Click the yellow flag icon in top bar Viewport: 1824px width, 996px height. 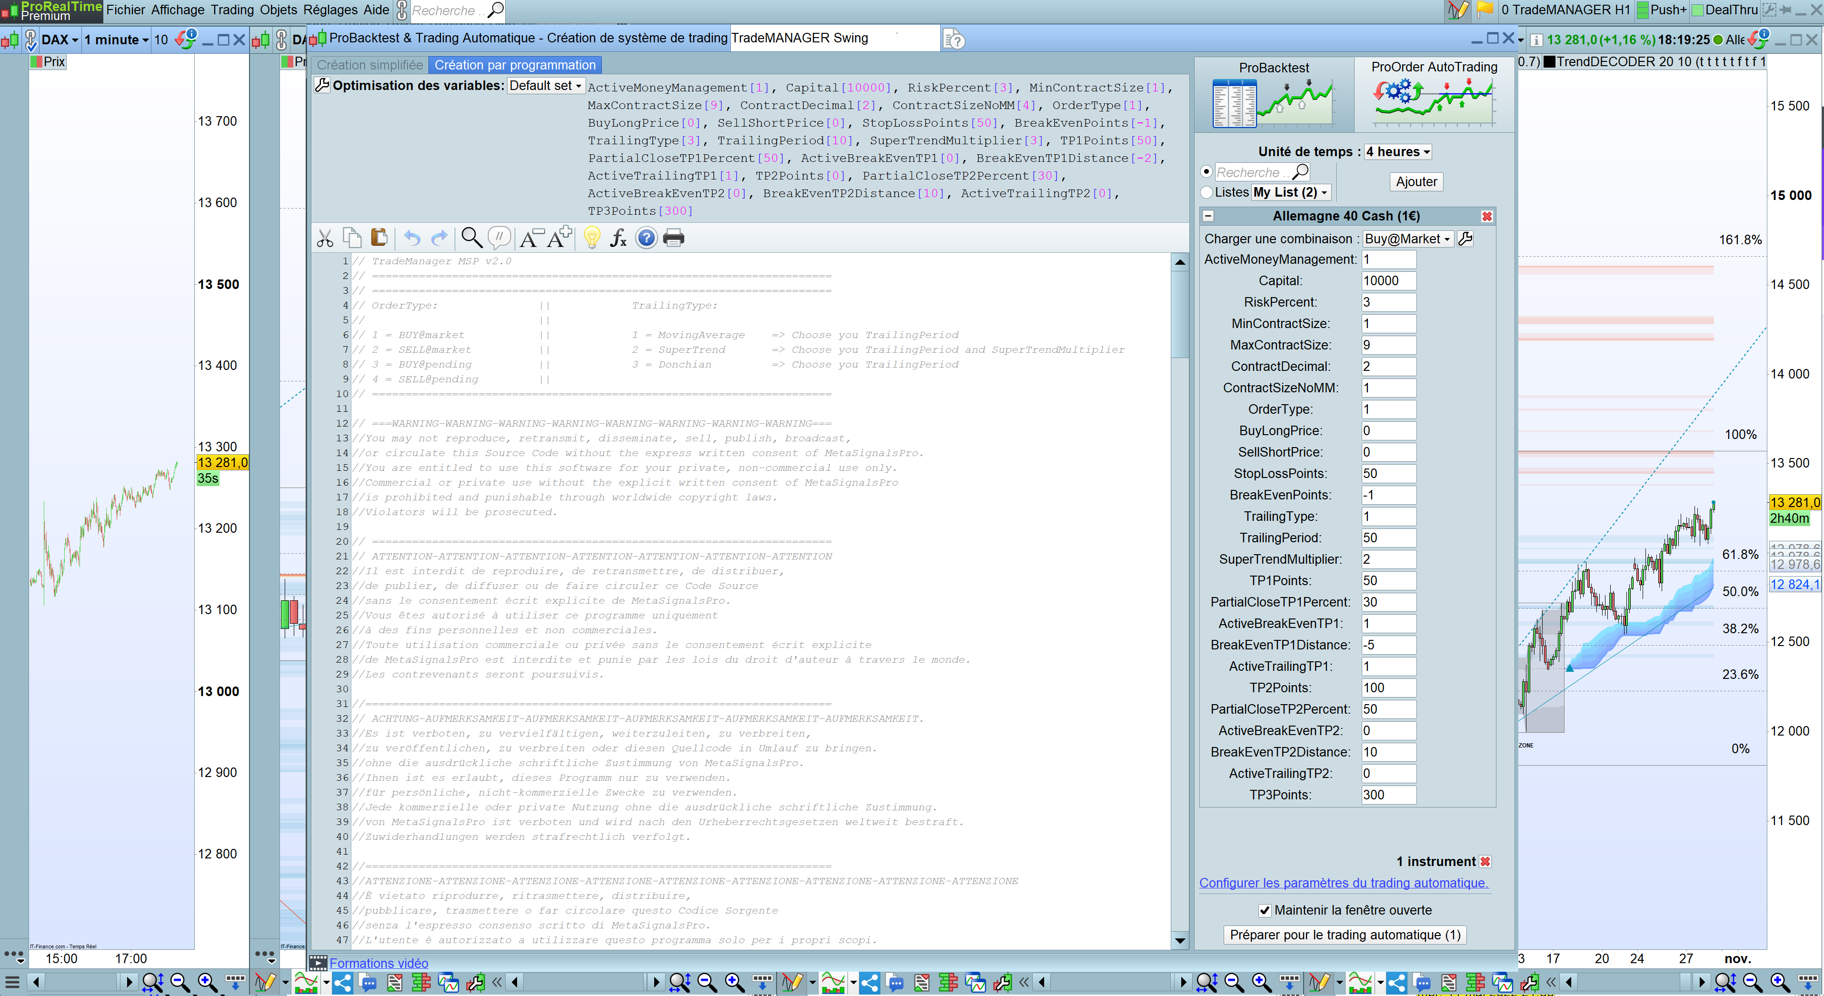(1485, 10)
